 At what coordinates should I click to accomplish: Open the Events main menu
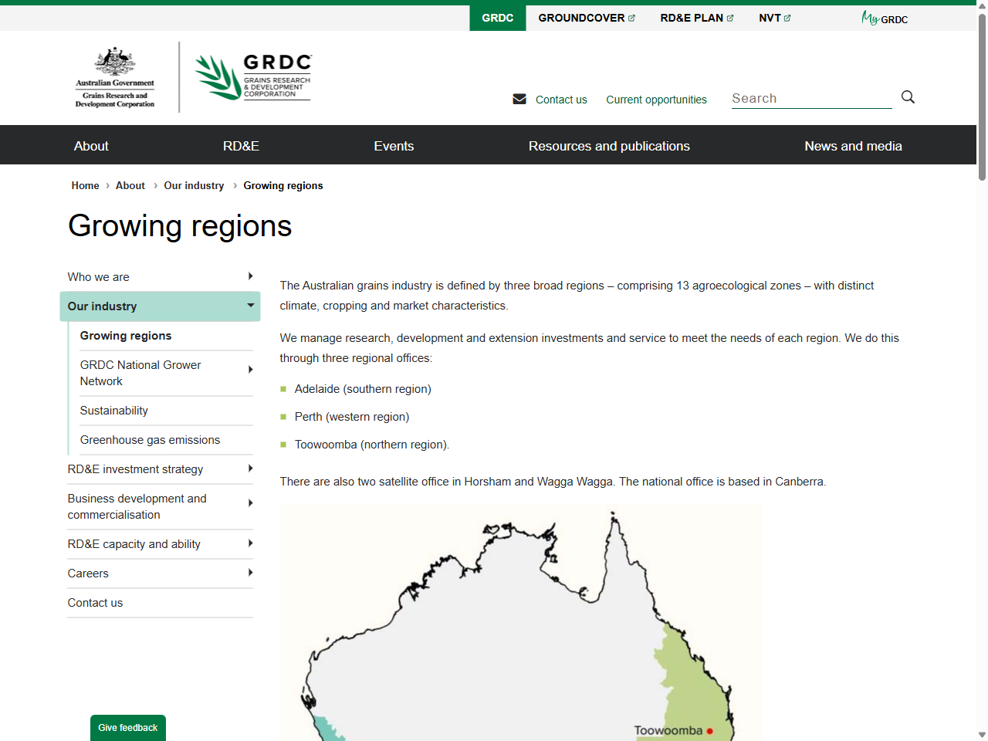click(394, 146)
